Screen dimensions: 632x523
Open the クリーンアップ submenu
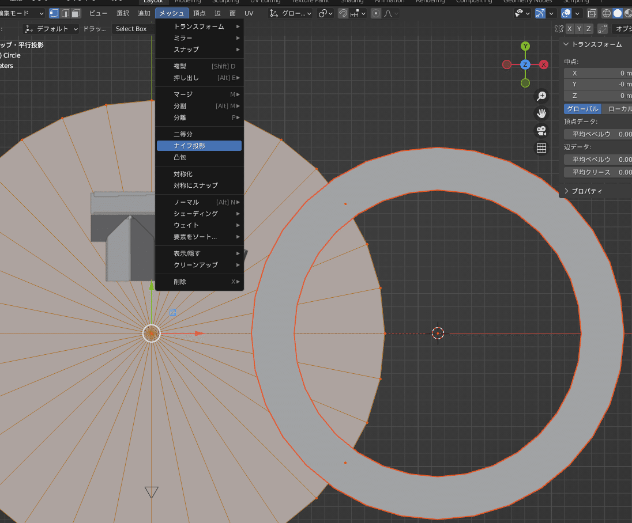pos(200,265)
